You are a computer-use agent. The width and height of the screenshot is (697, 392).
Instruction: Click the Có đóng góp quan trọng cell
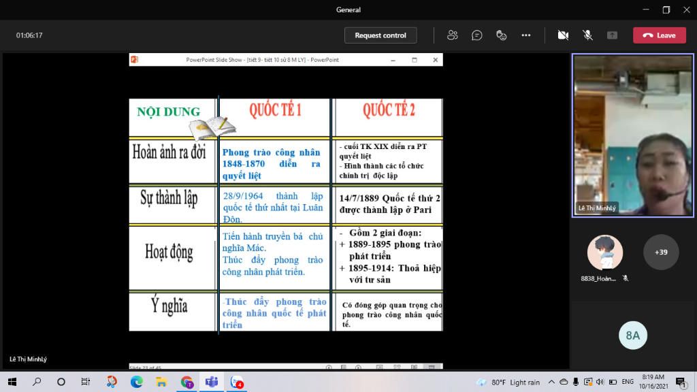click(x=391, y=314)
